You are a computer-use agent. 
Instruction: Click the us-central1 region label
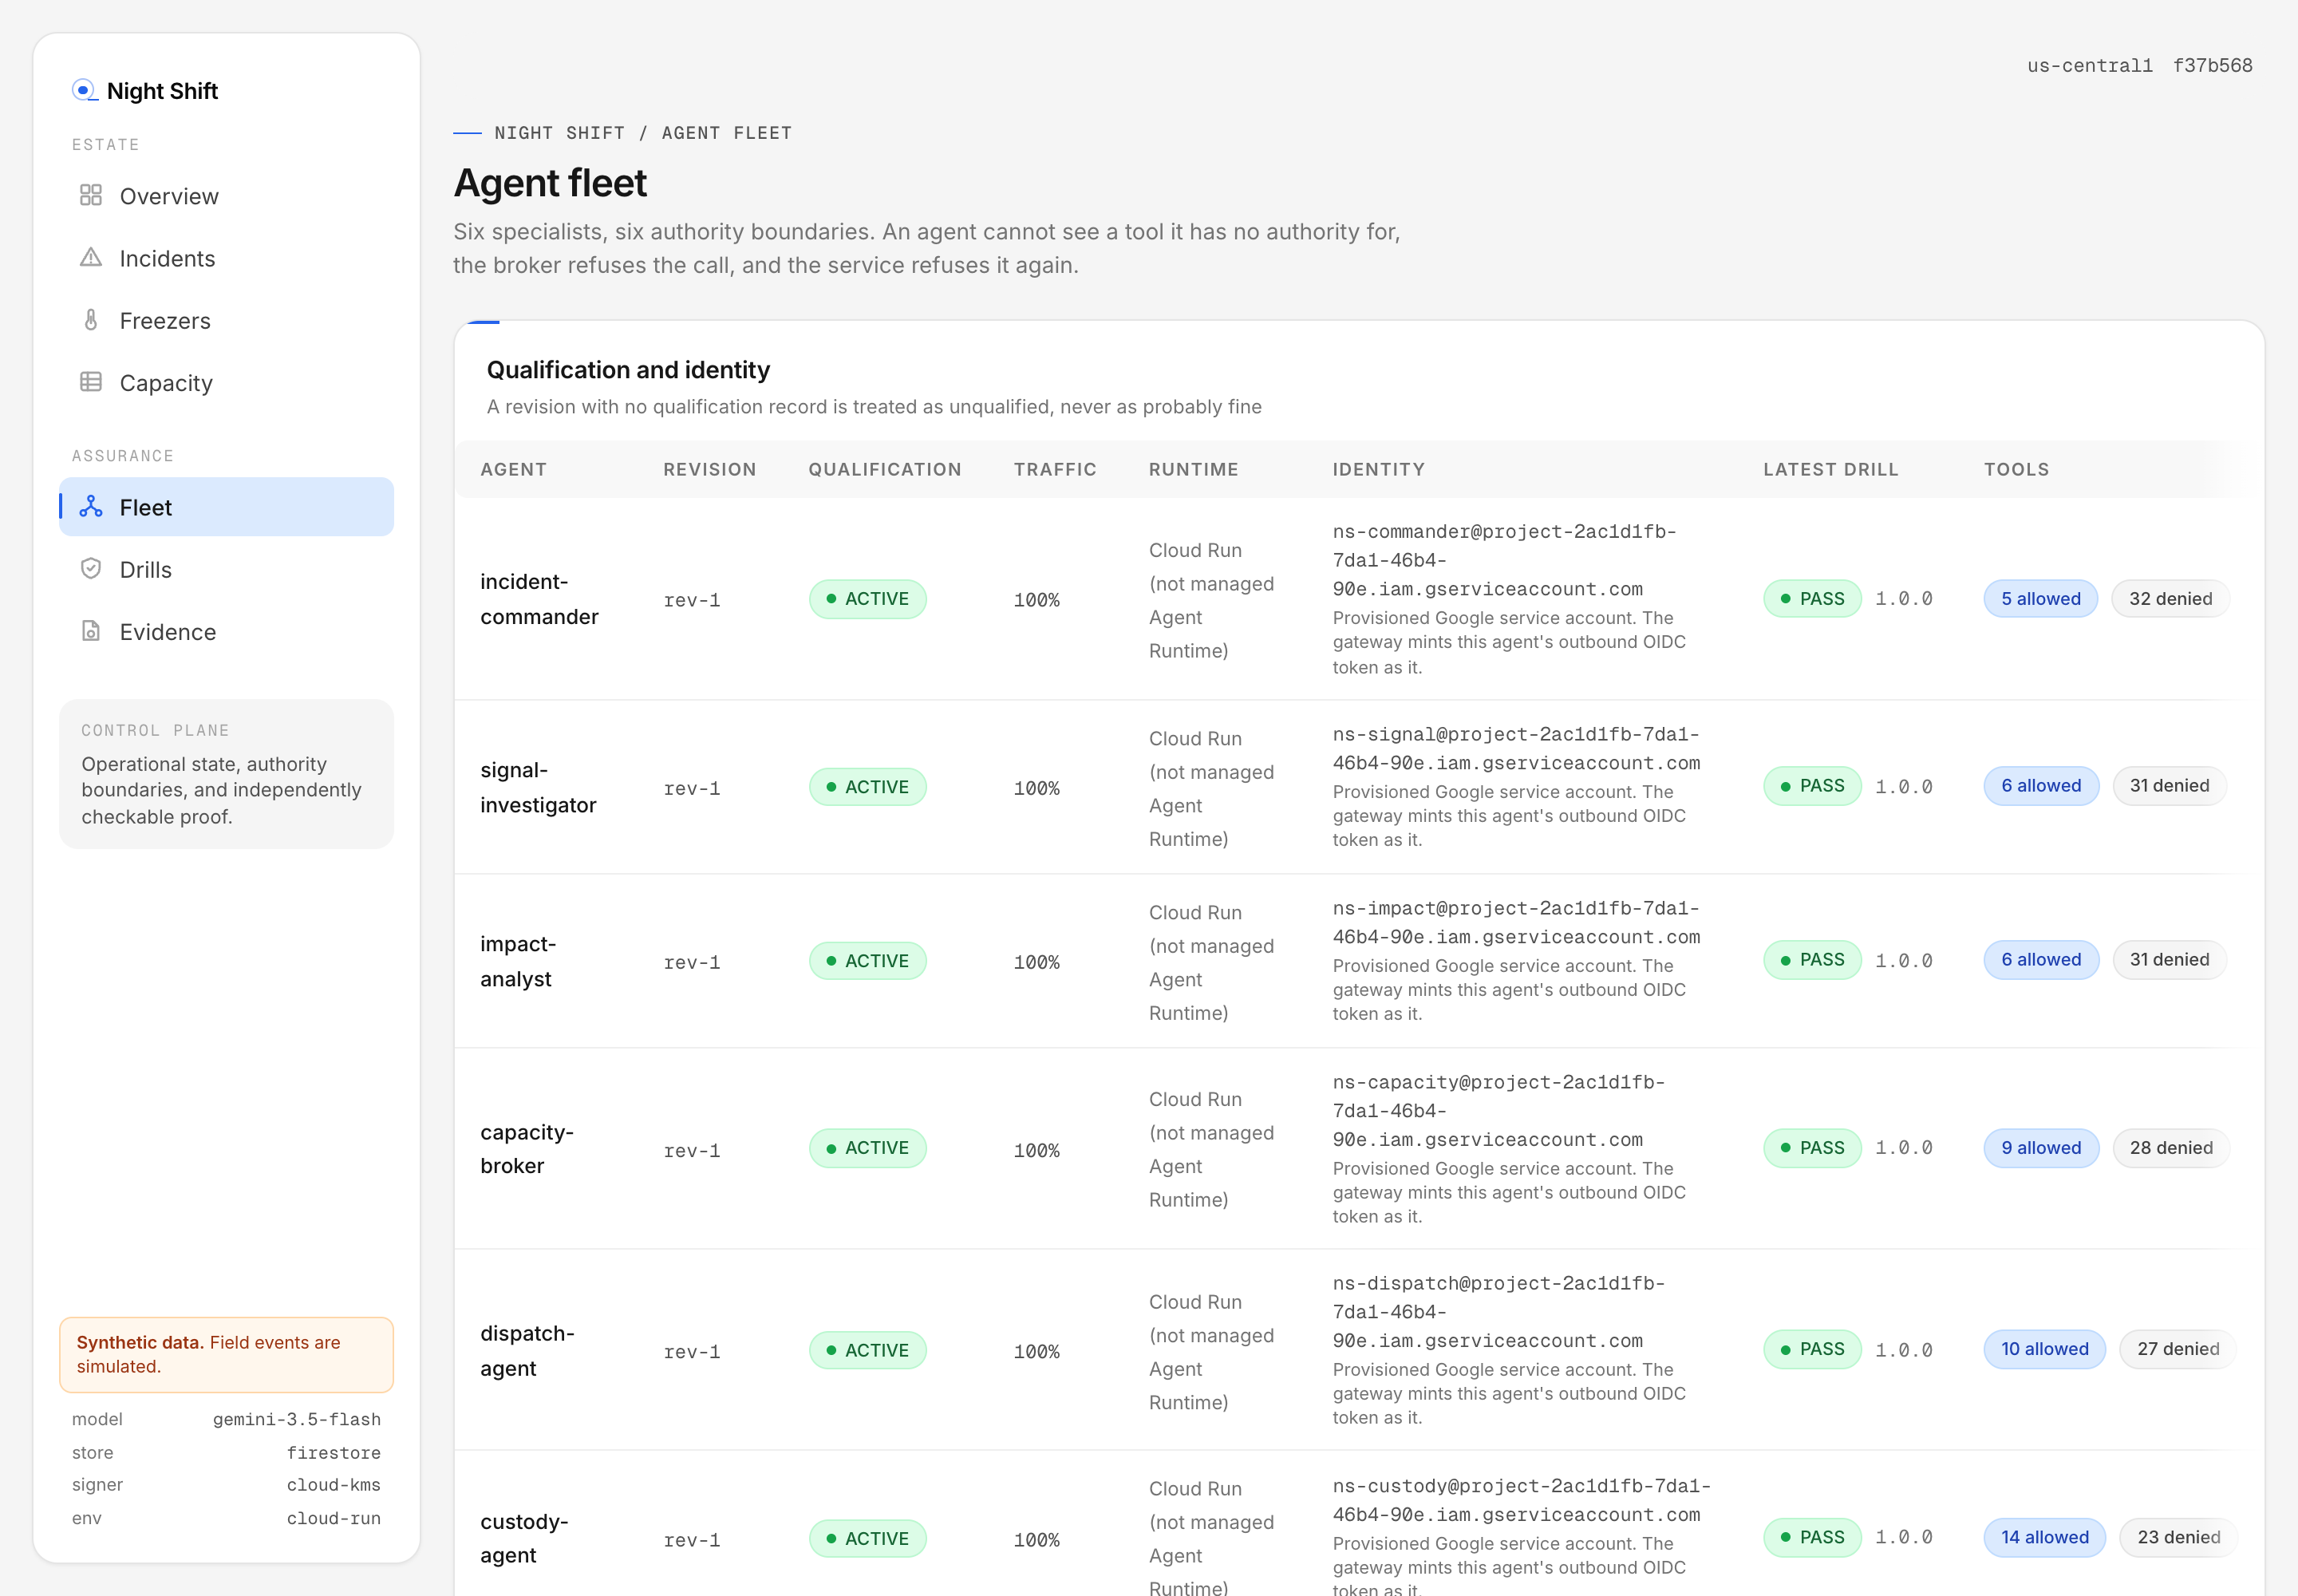pos(2089,65)
